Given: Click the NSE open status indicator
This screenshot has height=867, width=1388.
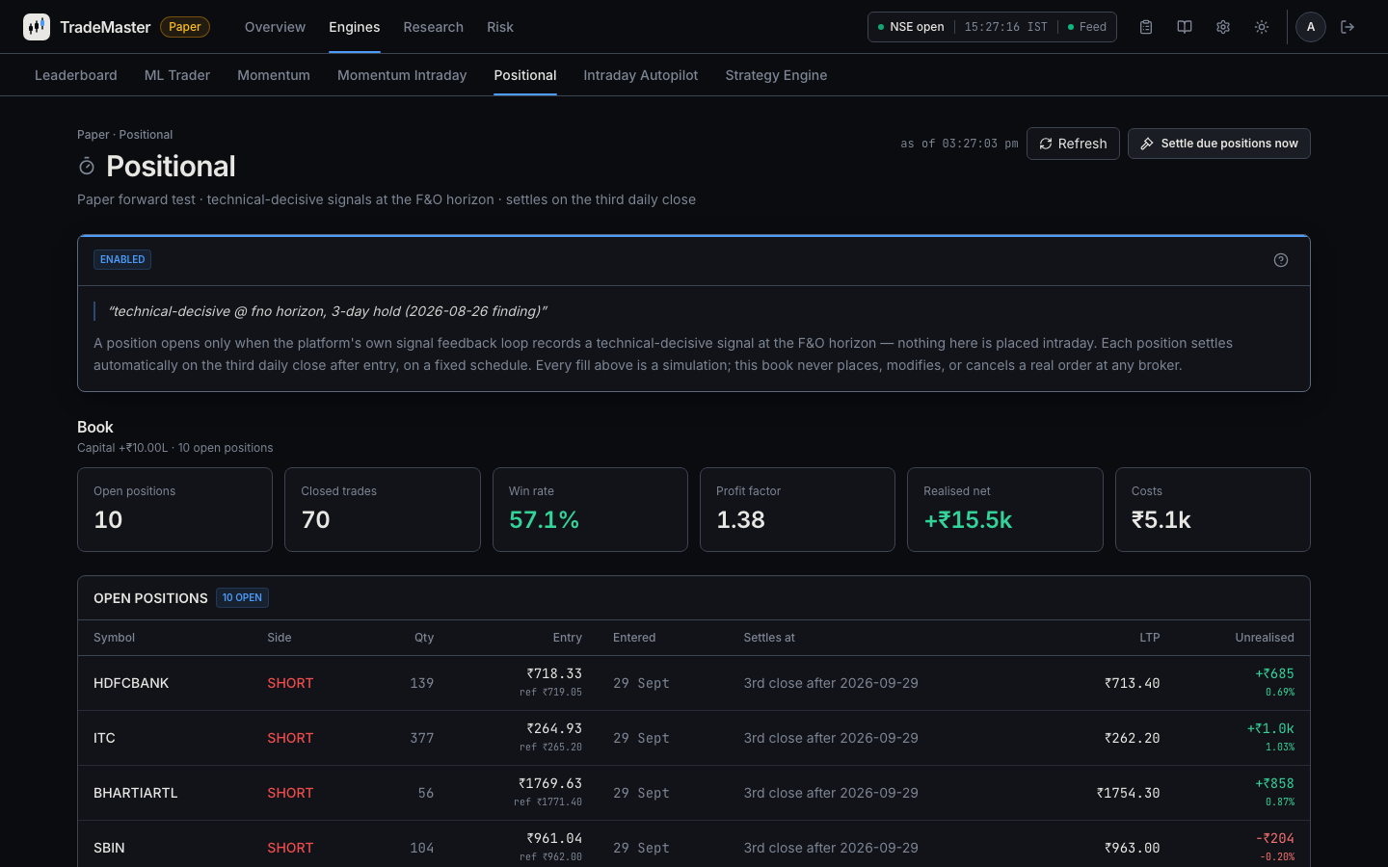Looking at the screenshot, I should [x=911, y=27].
